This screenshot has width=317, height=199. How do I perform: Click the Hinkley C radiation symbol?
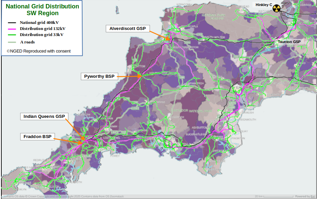tap(277, 8)
